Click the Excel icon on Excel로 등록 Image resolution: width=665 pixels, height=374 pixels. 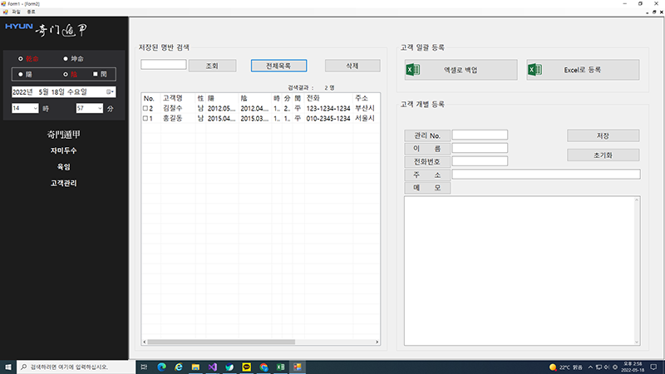(x=535, y=70)
